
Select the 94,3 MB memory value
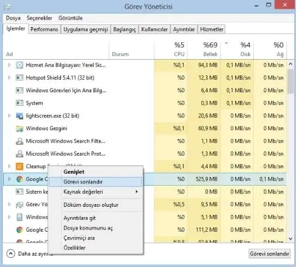[207, 65]
